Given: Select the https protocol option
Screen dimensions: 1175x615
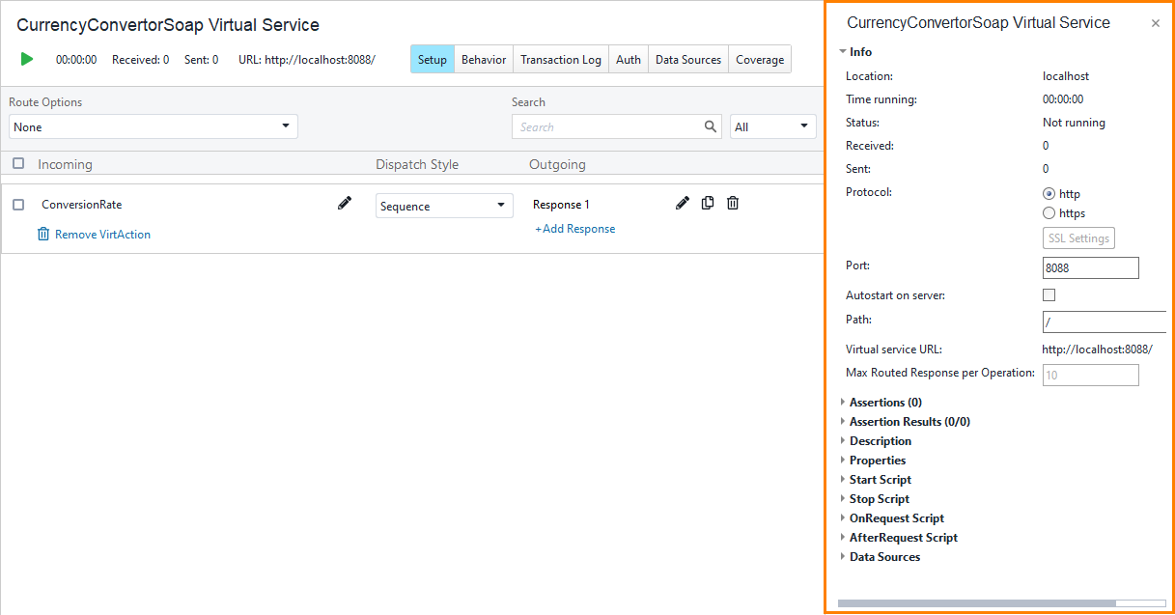Looking at the screenshot, I should pos(1049,213).
